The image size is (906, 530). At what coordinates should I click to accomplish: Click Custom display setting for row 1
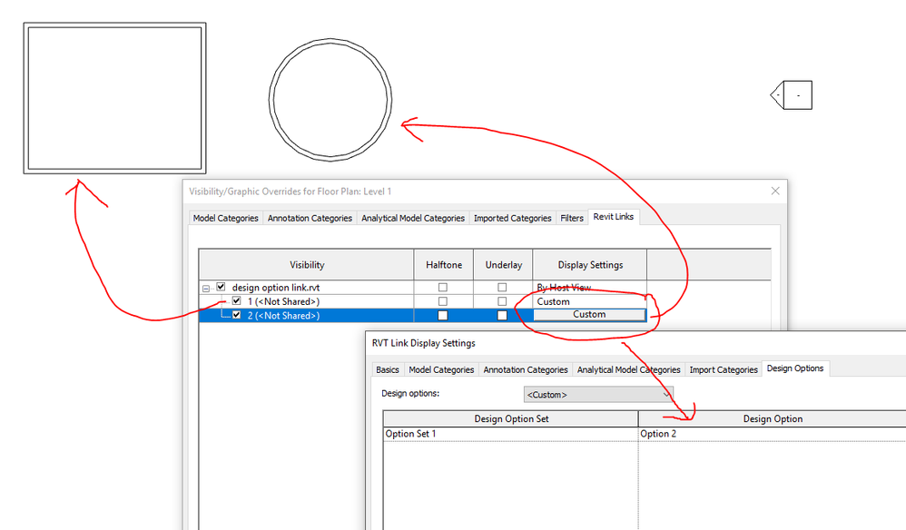(x=589, y=301)
